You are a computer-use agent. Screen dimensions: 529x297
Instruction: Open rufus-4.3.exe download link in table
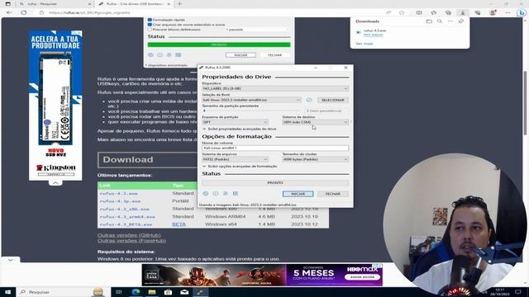[x=119, y=194]
